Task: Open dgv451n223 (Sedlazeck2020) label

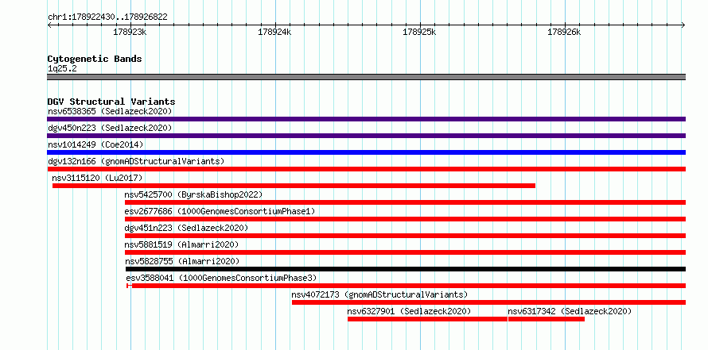Action: coord(186,228)
